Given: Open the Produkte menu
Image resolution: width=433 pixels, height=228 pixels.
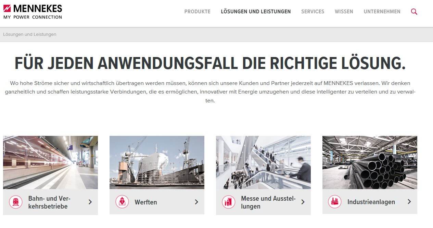Looking at the screenshot, I should pyautogui.click(x=198, y=12).
